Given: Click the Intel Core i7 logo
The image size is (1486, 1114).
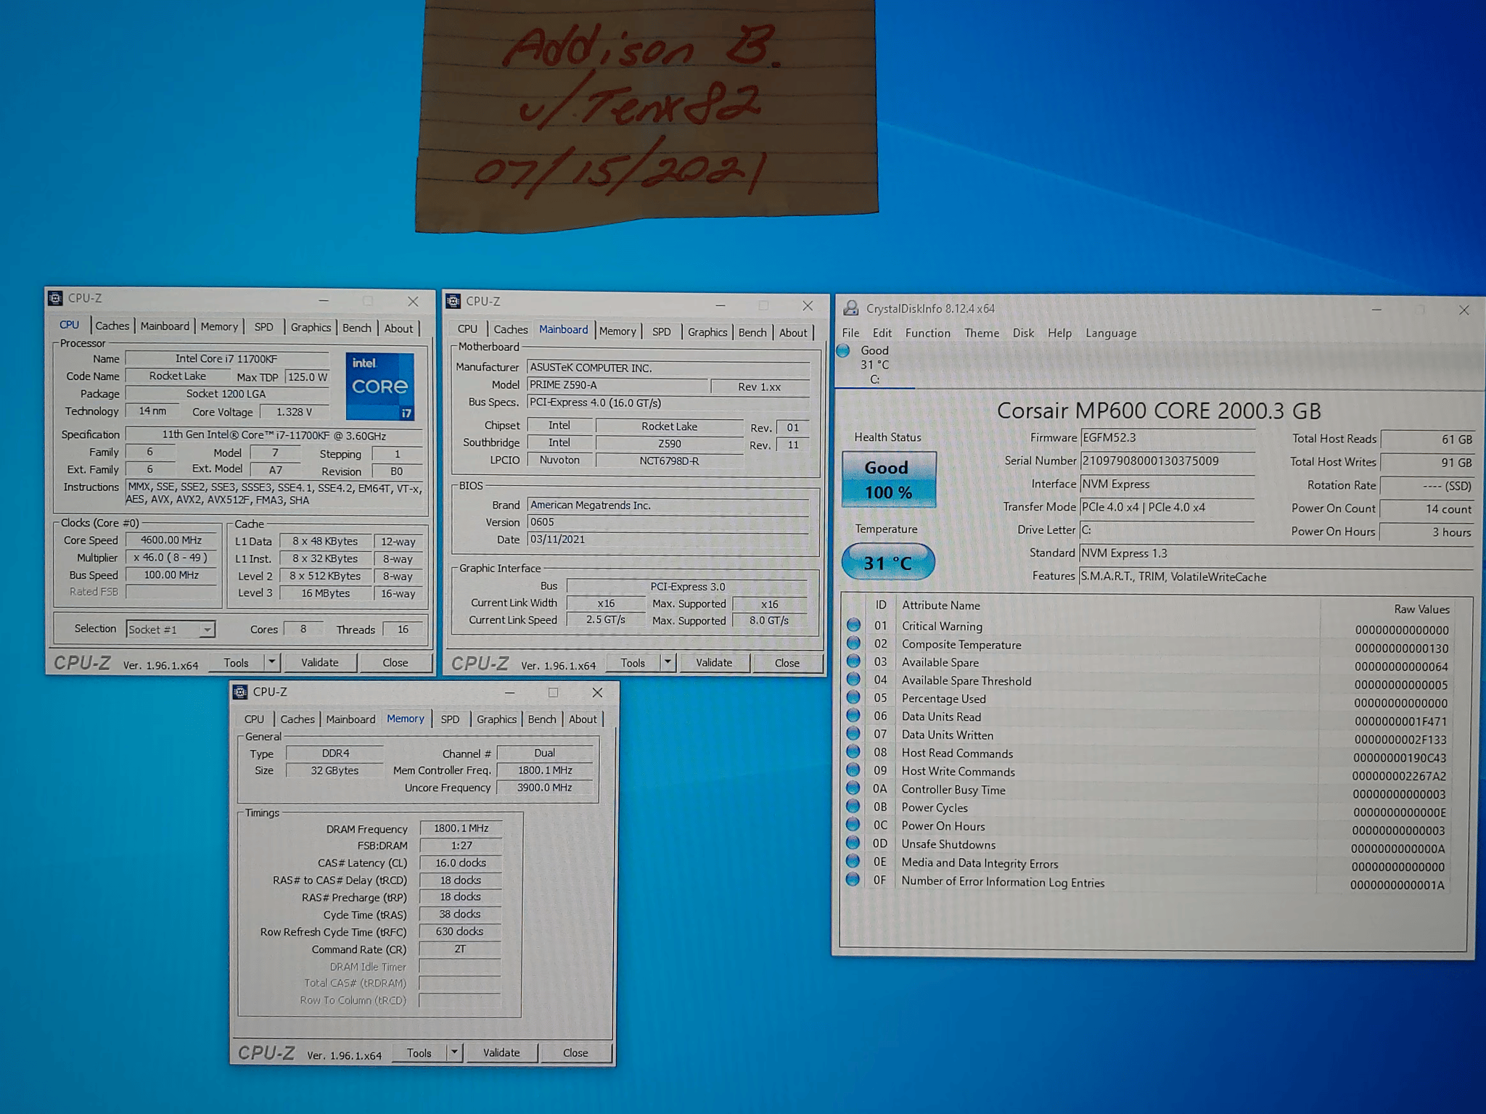Looking at the screenshot, I should coord(379,387).
